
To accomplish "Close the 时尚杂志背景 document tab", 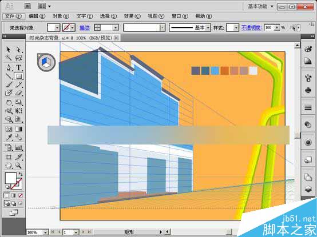I will click(116, 38).
